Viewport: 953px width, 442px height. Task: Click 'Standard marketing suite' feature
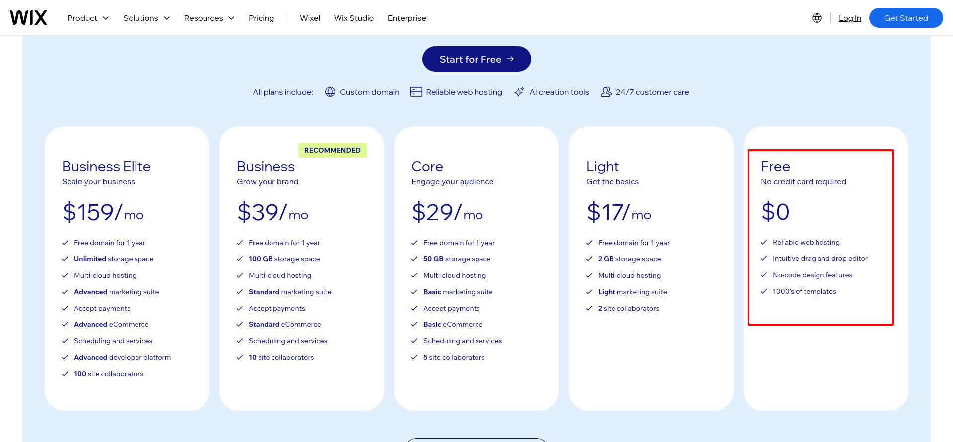coord(290,292)
